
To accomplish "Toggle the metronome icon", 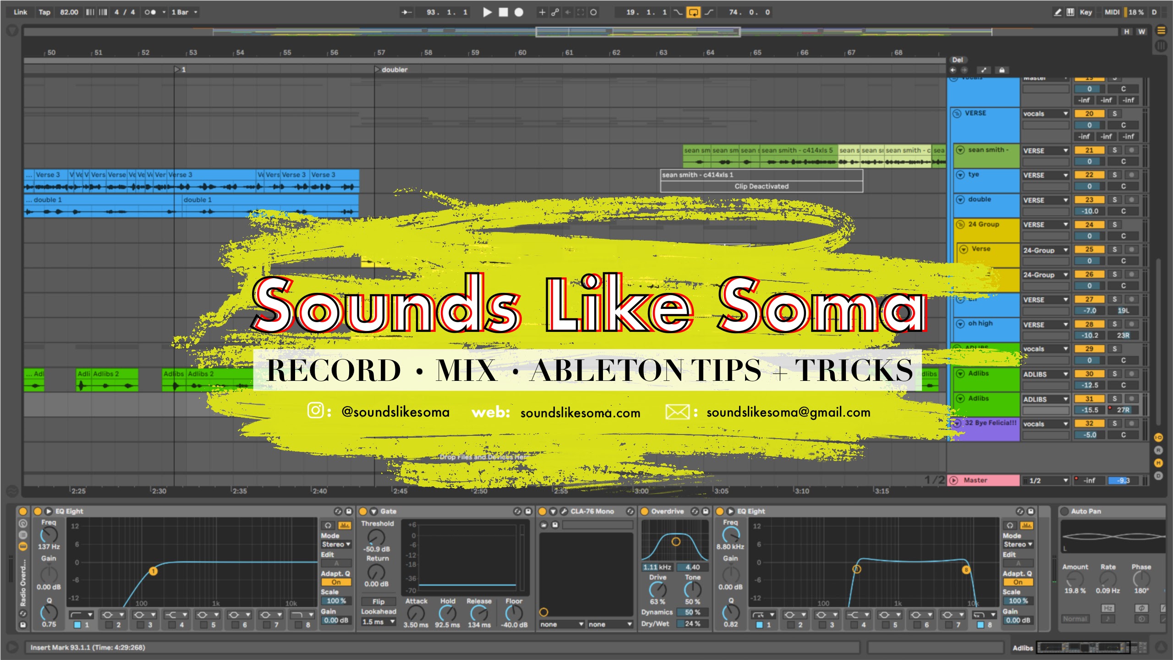I will [150, 12].
